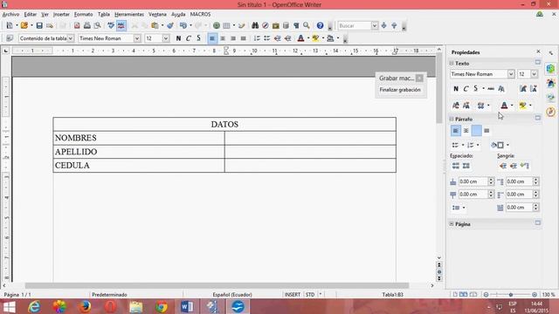Expand the Página section in sidebar
Image resolution: width=559 pixels, height=314 pixels.
(452, 224)
